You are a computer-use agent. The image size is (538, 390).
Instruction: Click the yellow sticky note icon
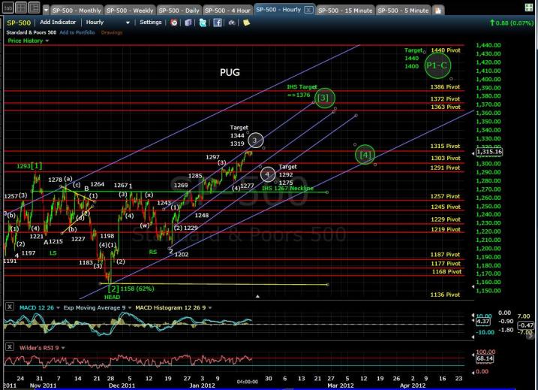coord(246,23)
